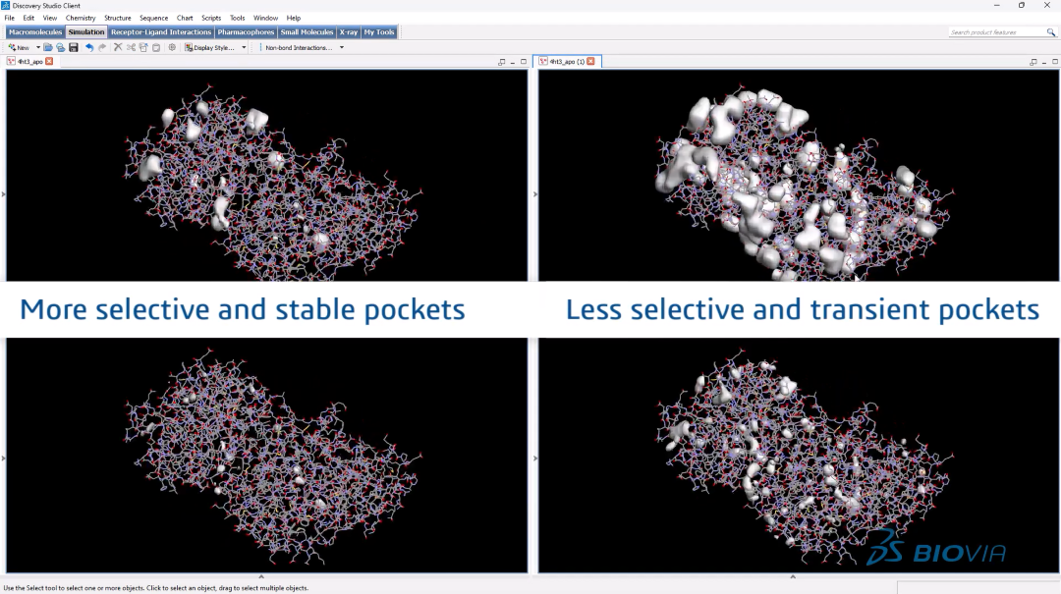Open the Chart menu
The height and width of the screenshot is (594, 1061).
(x=185, y=18)
